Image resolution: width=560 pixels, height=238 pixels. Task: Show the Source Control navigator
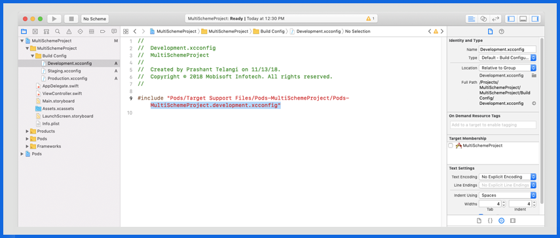coord(35,31)
